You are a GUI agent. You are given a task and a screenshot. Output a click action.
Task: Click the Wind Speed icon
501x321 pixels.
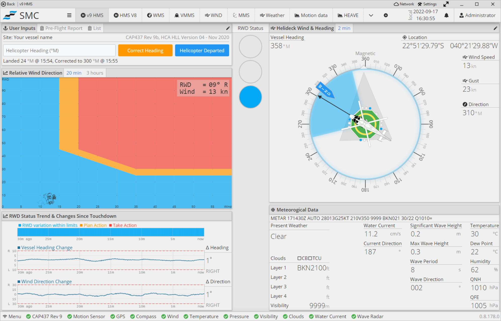click(465, 57)
